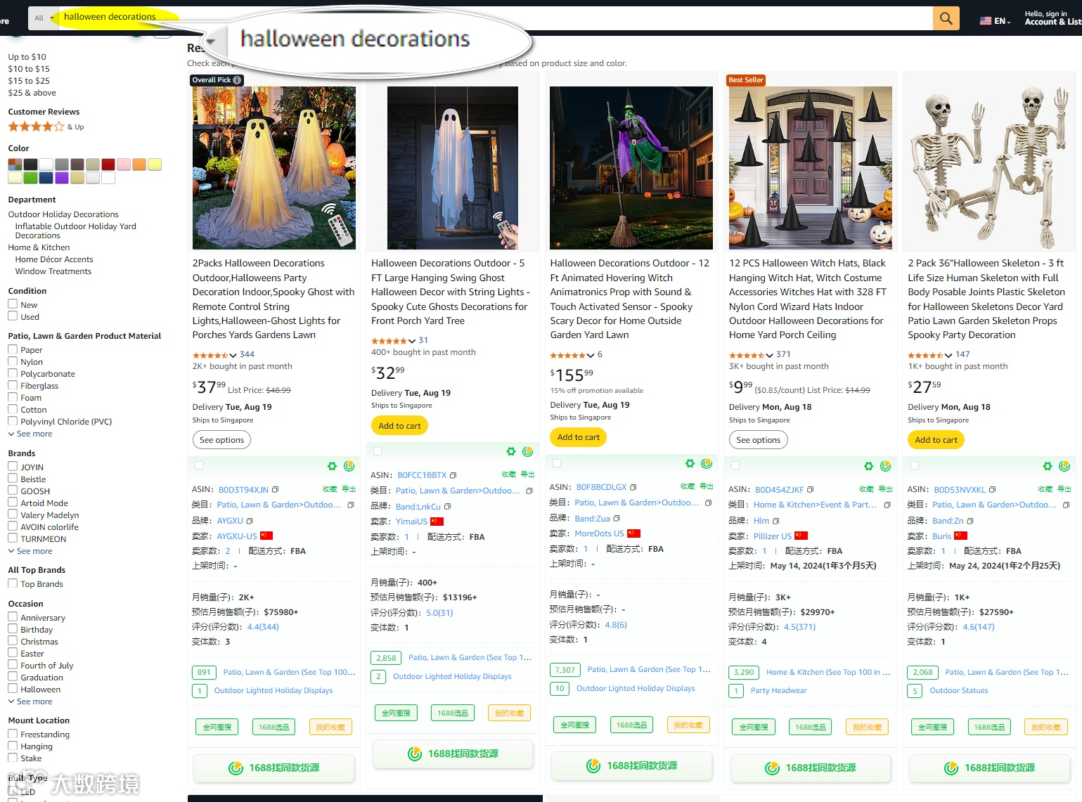Open Home & Kitchen department
The width and height of the screenshot is (1082, 802).
(x=39, y=247)
